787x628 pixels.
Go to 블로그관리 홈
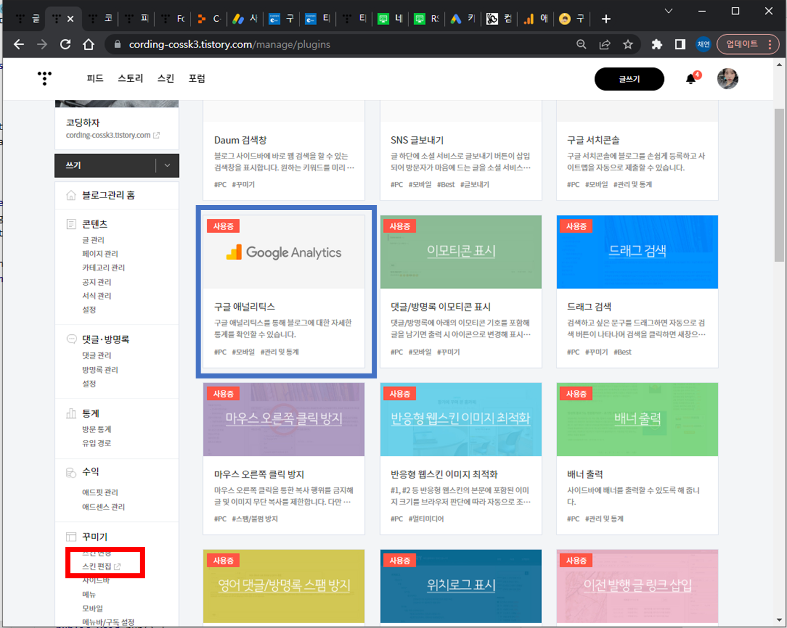coord(108,195)
